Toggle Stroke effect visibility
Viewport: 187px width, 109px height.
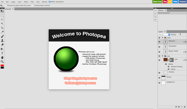(168, 69)
